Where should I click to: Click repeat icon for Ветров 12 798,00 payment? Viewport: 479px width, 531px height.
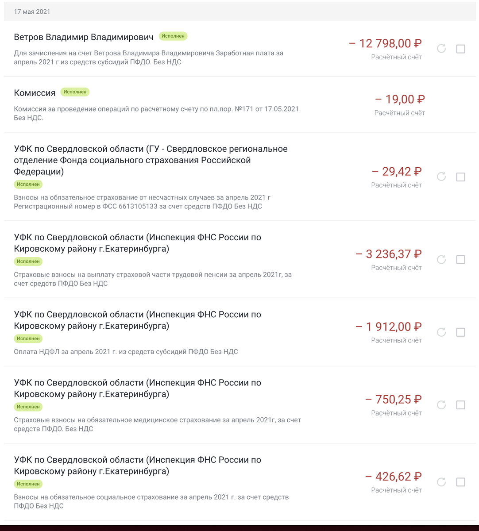coord(441,49)
